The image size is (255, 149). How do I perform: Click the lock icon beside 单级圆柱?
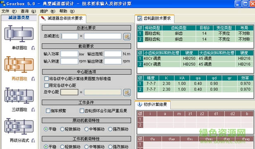(x=33, y=48)
